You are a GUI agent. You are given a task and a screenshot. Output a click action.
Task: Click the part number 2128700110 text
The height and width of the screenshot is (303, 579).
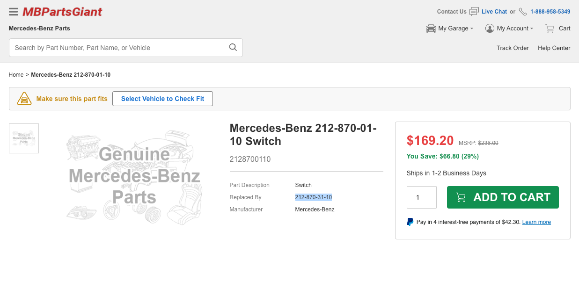250,159
